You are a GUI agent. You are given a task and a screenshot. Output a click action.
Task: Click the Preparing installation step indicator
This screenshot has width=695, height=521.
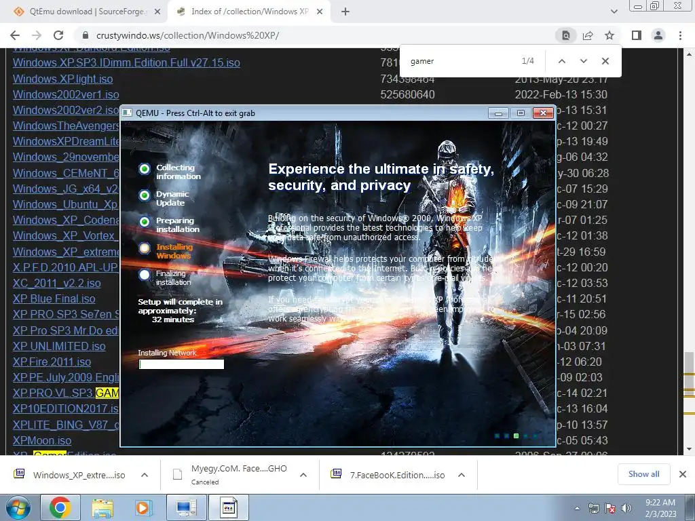click(145, 222)
